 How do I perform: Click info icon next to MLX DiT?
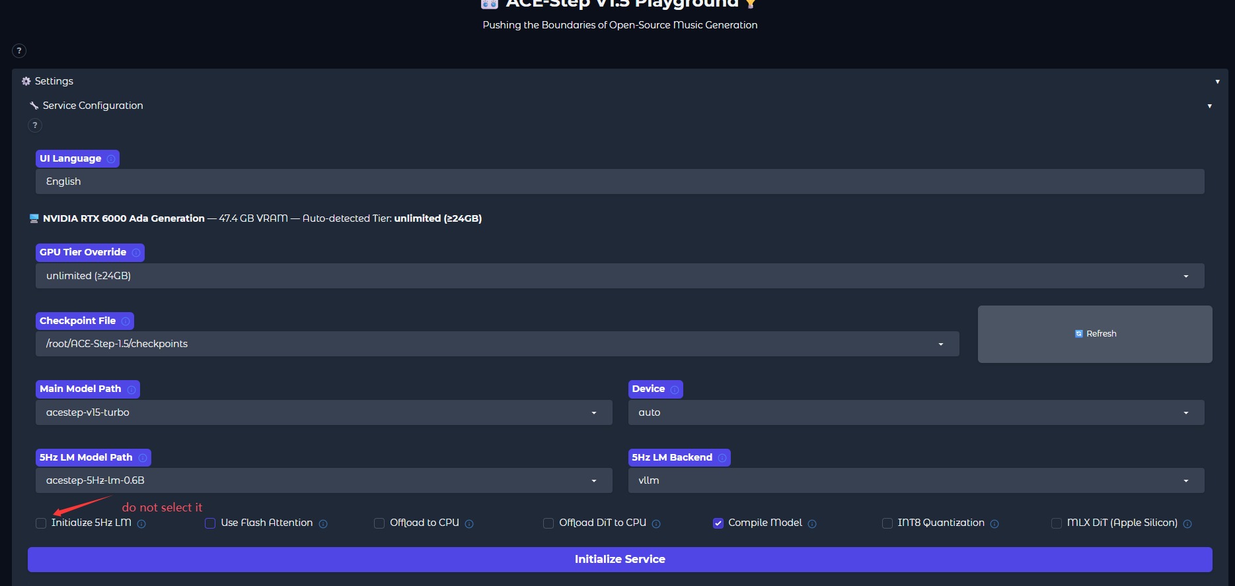(1187, 524)
